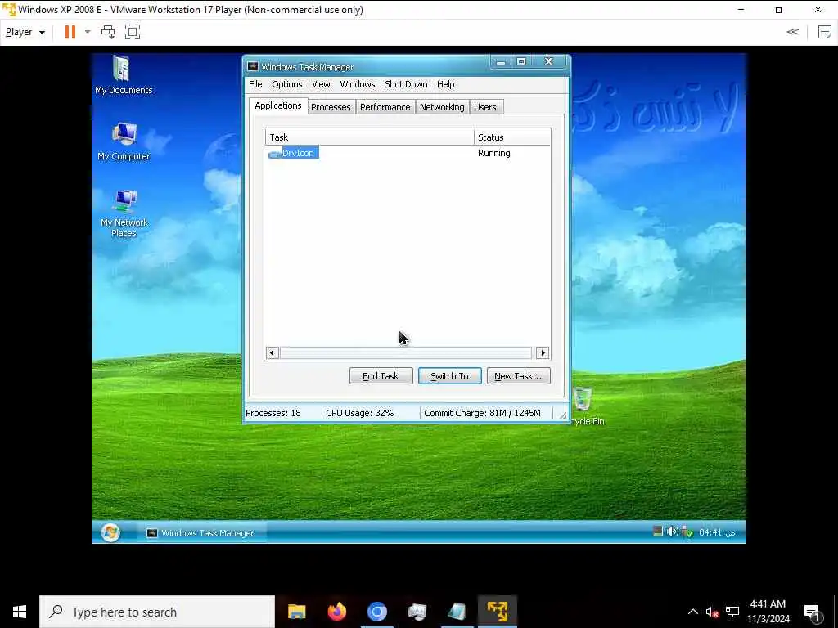Screen dimensions: 838x628
Task: Open the blue circular browser taskbar icon
Action: point(376,612)
